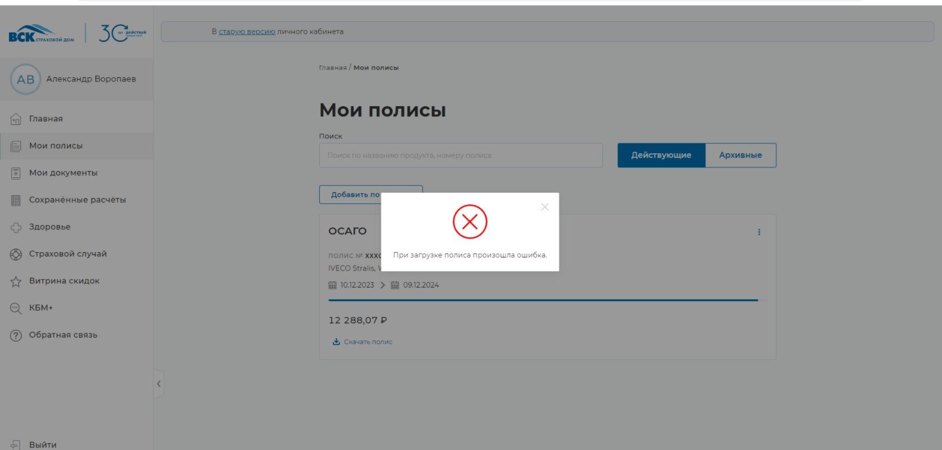Select the Страховой случай lifebuoy icon

(x=16, y=254)
